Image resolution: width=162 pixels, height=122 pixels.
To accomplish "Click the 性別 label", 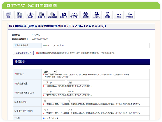I will click(x=17, y=118).
